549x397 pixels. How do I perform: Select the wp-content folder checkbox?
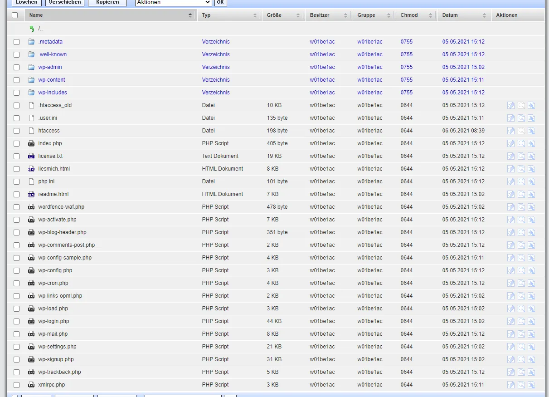[17, 80]
